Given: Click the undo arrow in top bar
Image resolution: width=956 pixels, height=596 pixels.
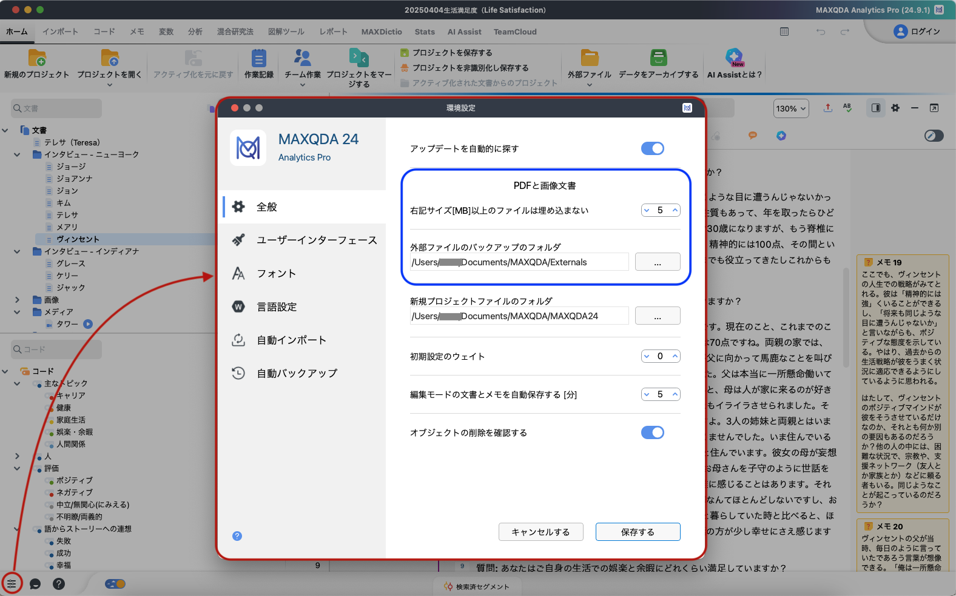Looking at the screenshot, I should pos(821,31).
